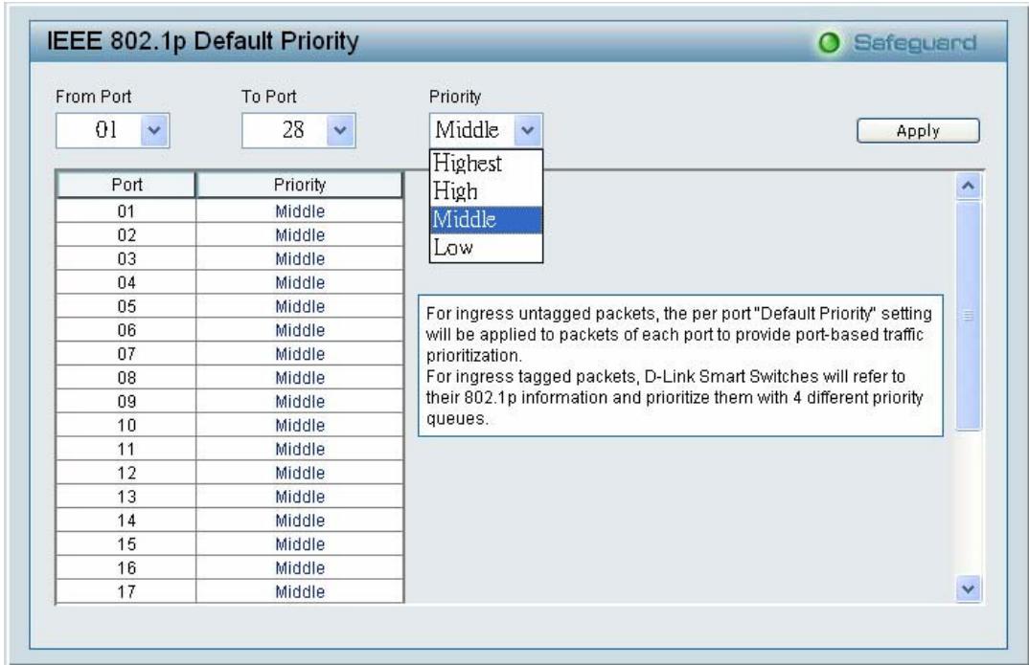Viewport: 1029px width, 665px height.
Task: Click the scroll down arrow
Action: point(969,588)
